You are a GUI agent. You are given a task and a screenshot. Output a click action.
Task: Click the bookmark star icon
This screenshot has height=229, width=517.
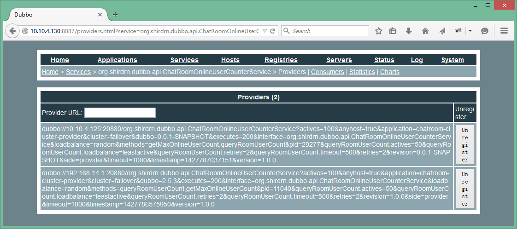tap(379, 31)
